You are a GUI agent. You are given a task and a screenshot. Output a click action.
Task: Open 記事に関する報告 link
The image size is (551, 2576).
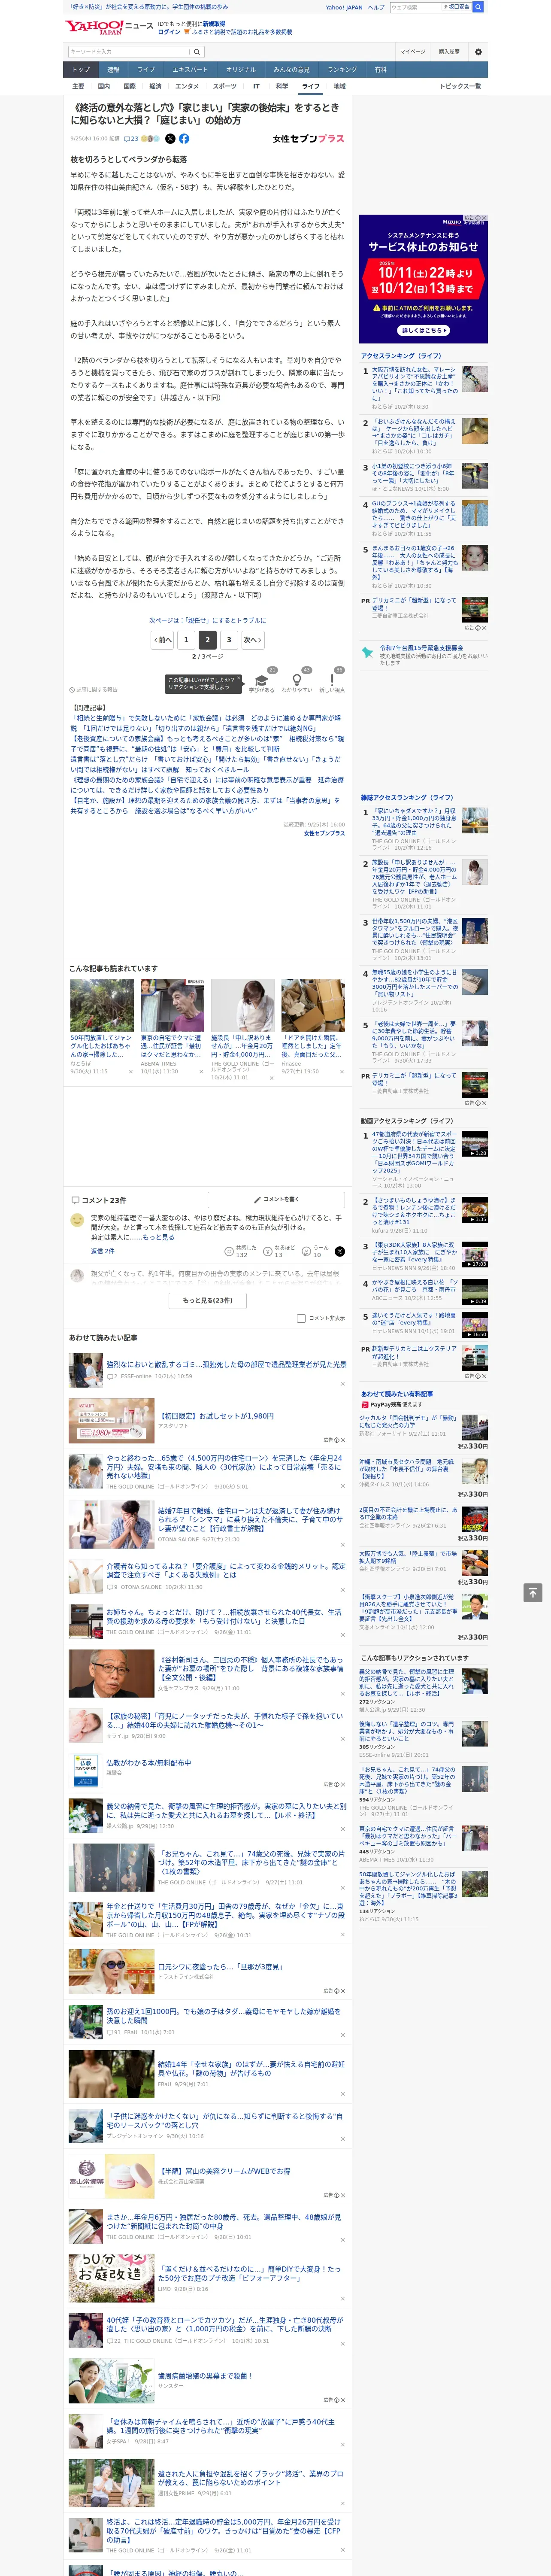pos(94,689)
